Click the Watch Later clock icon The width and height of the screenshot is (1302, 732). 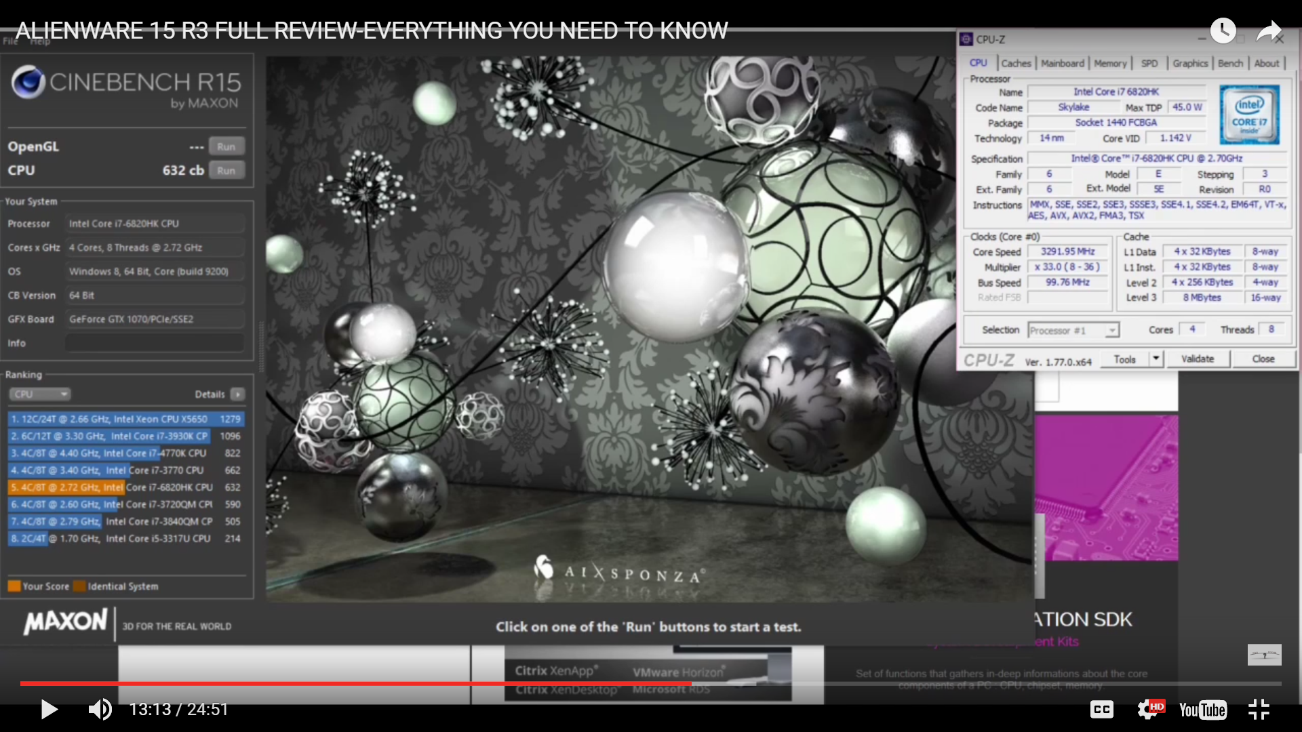(1223, 30)
